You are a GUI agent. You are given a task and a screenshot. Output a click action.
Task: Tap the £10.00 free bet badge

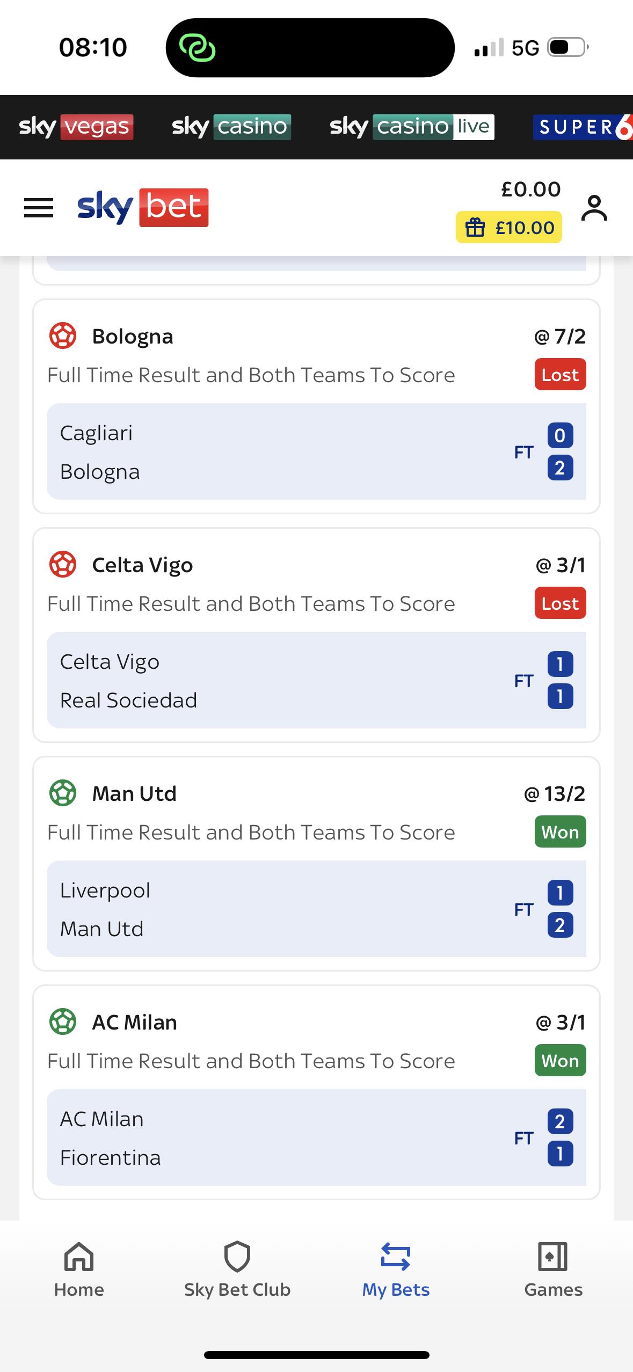click(508, 228)
